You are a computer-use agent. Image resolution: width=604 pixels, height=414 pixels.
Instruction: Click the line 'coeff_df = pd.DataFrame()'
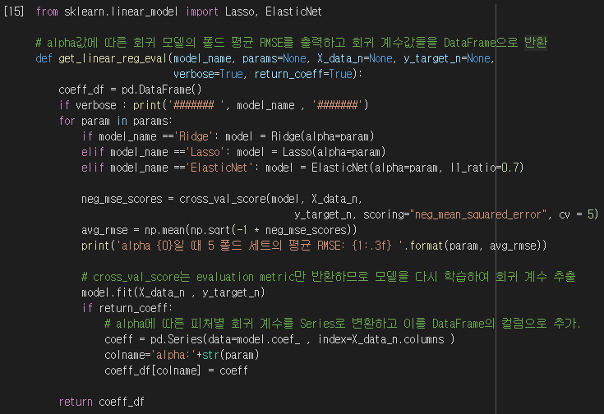pos(130,90)
